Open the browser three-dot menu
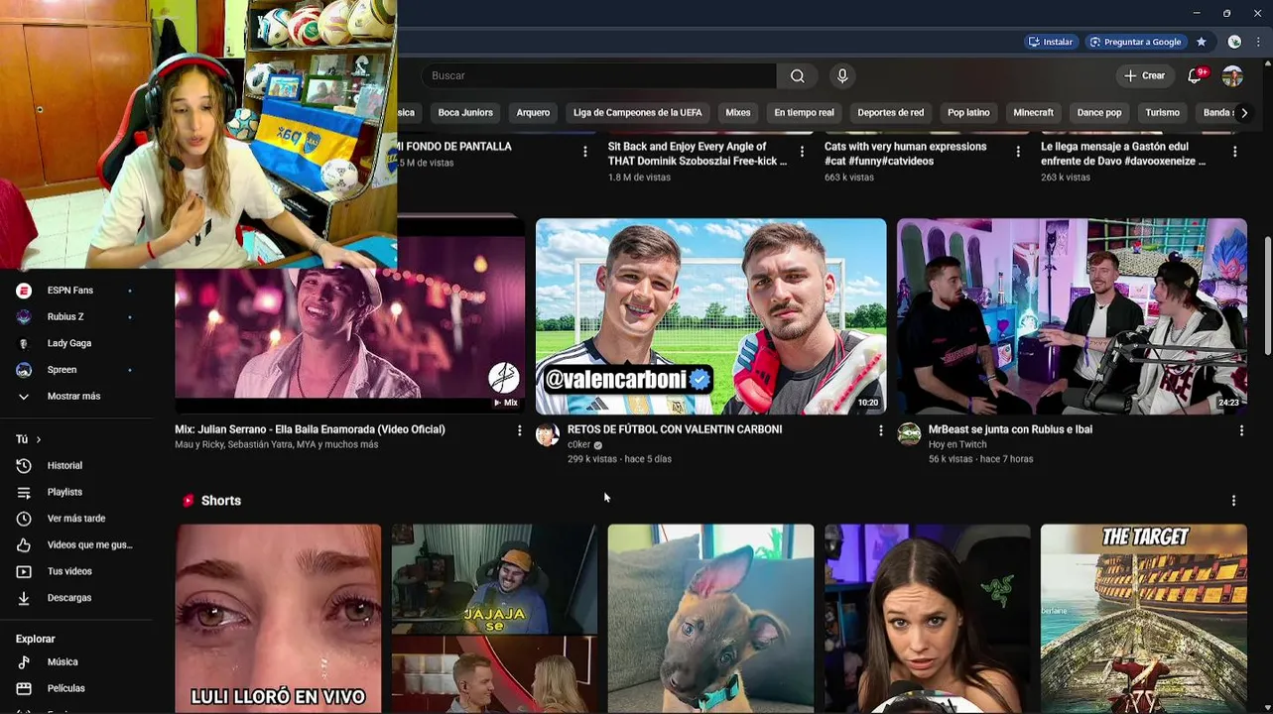Screen dimensions: 1273x714 (x=1257, y=42)
